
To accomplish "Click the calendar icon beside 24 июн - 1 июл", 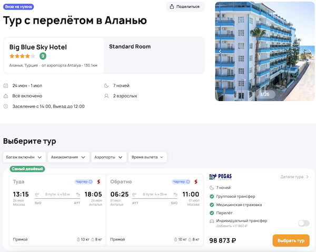I will pyautogui.click(x=6, y=86).
